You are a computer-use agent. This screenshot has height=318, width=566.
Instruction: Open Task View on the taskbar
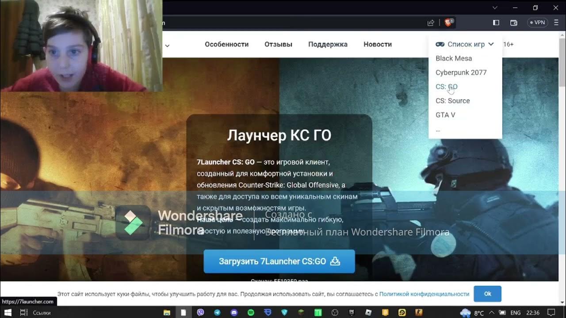tap(23, 312)
